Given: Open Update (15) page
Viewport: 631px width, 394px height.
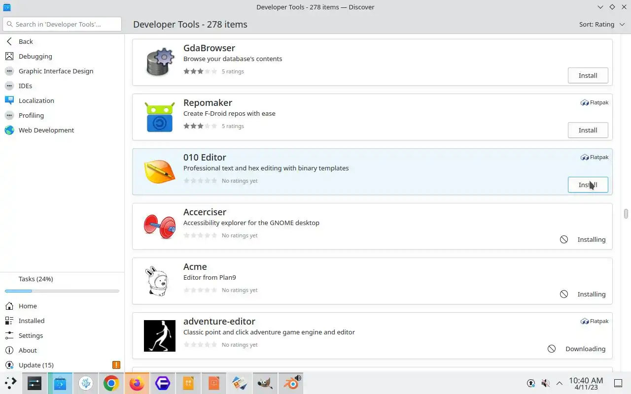Looking at the screenshot, I should (x=62, y=365).
